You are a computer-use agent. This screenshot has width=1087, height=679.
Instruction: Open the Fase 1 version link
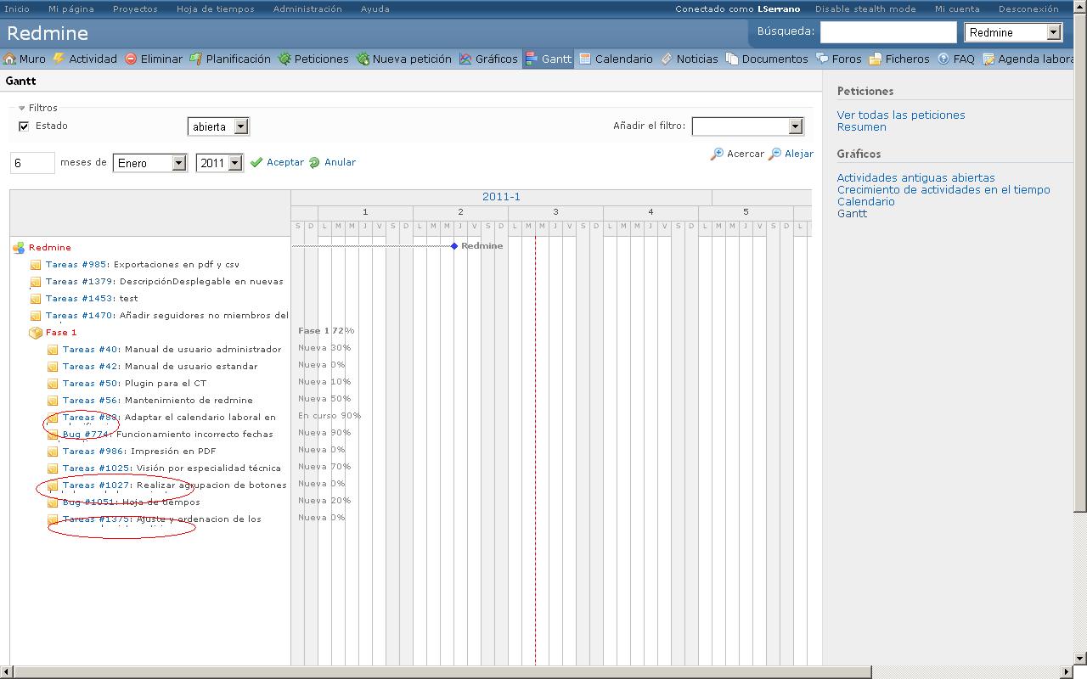coord(61,332)
